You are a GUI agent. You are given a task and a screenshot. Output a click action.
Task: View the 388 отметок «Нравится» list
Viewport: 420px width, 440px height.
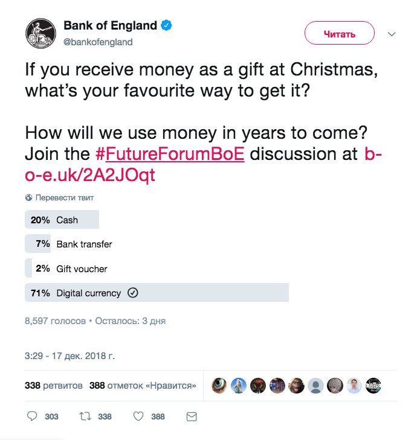click(143, 385)
